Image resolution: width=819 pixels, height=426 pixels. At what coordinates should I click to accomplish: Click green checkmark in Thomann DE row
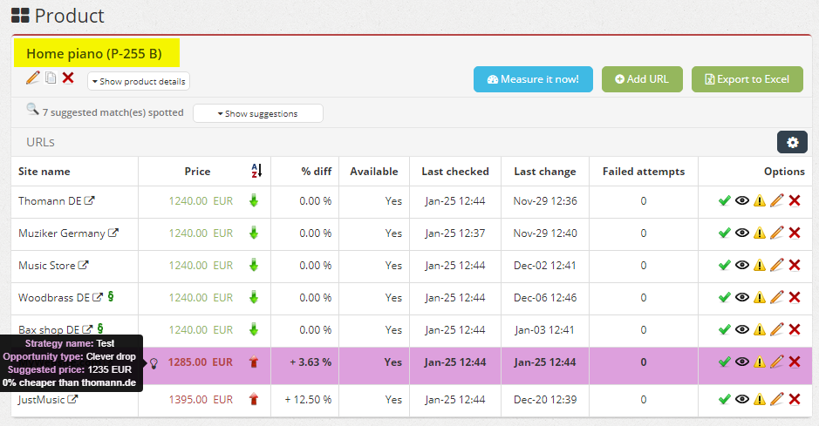pyautogui.click(x=725, y=200)
